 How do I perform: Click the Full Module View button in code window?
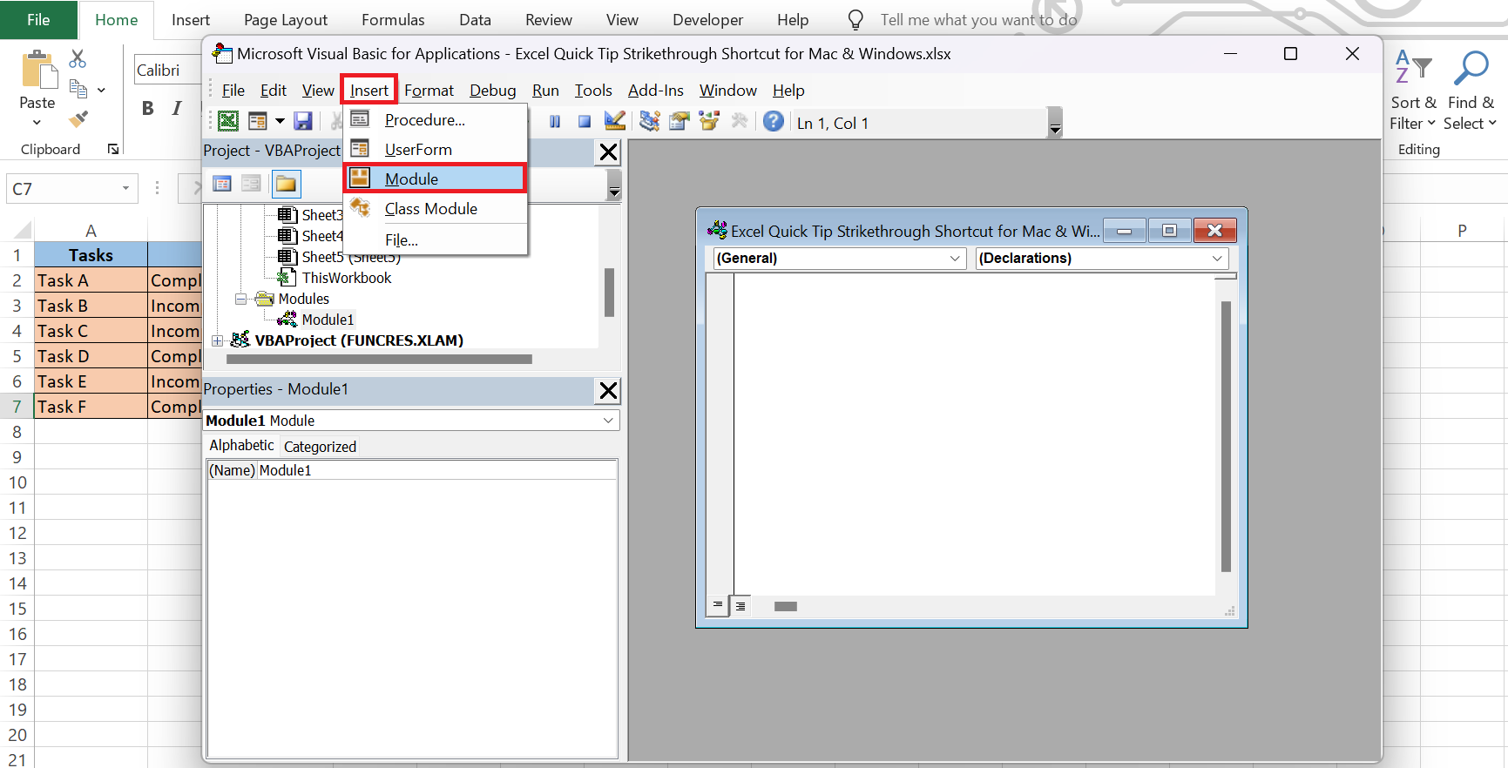tap(740, 606)
